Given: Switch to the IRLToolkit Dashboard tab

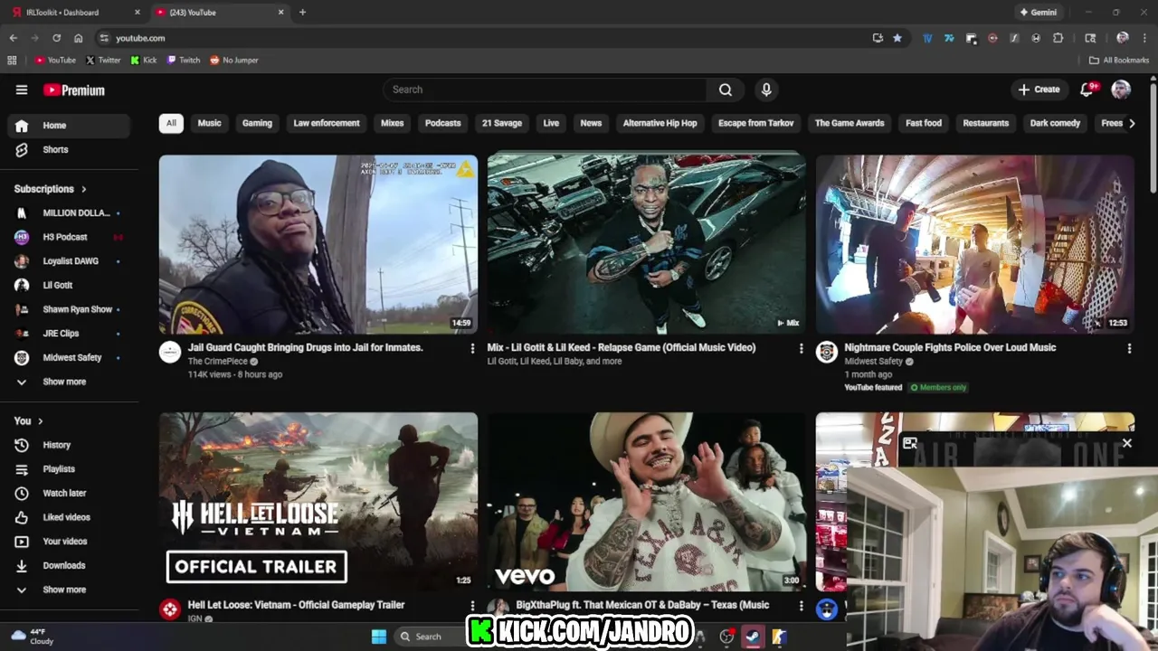Looking at the screenshot, I should (76, 13).
